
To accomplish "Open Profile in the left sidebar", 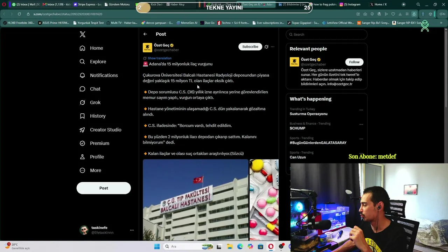I will pyautogui.click(x=92, y=157).
